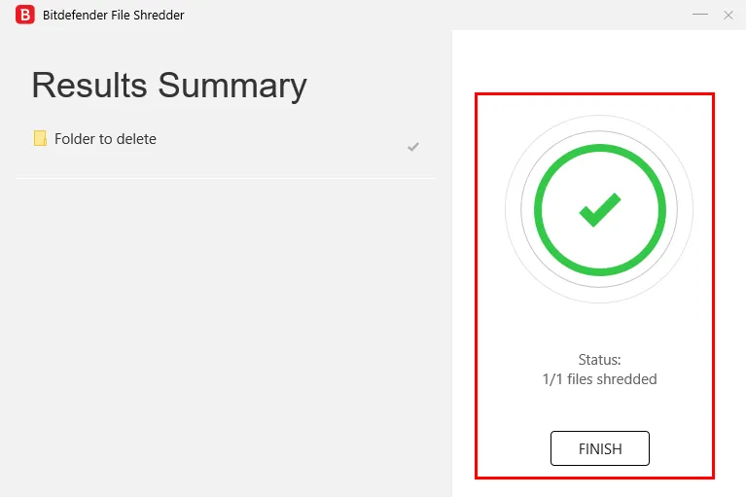Click the green checkmark in the circle
This screenshot has height=497, width=746.
tap(599, 210)
